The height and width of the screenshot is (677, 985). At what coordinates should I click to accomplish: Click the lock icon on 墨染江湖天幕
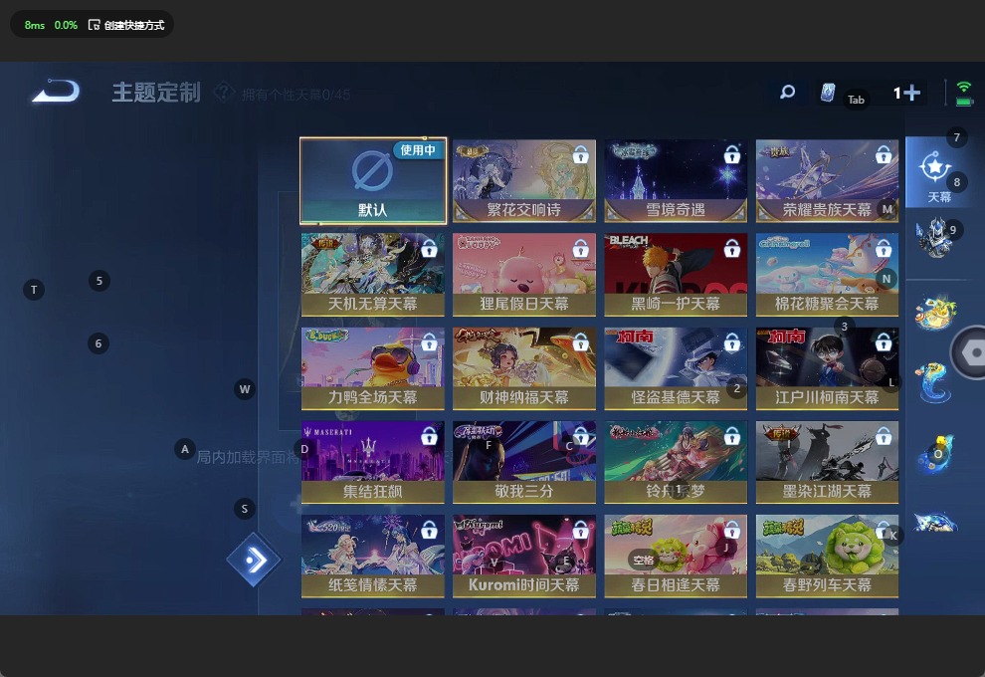click(884, 436)
